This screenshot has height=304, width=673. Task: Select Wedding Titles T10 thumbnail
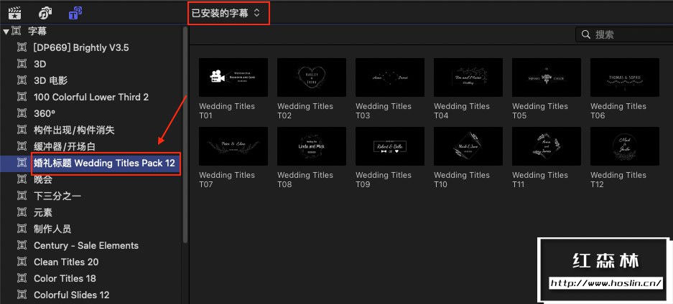click(x=468, y=146)
